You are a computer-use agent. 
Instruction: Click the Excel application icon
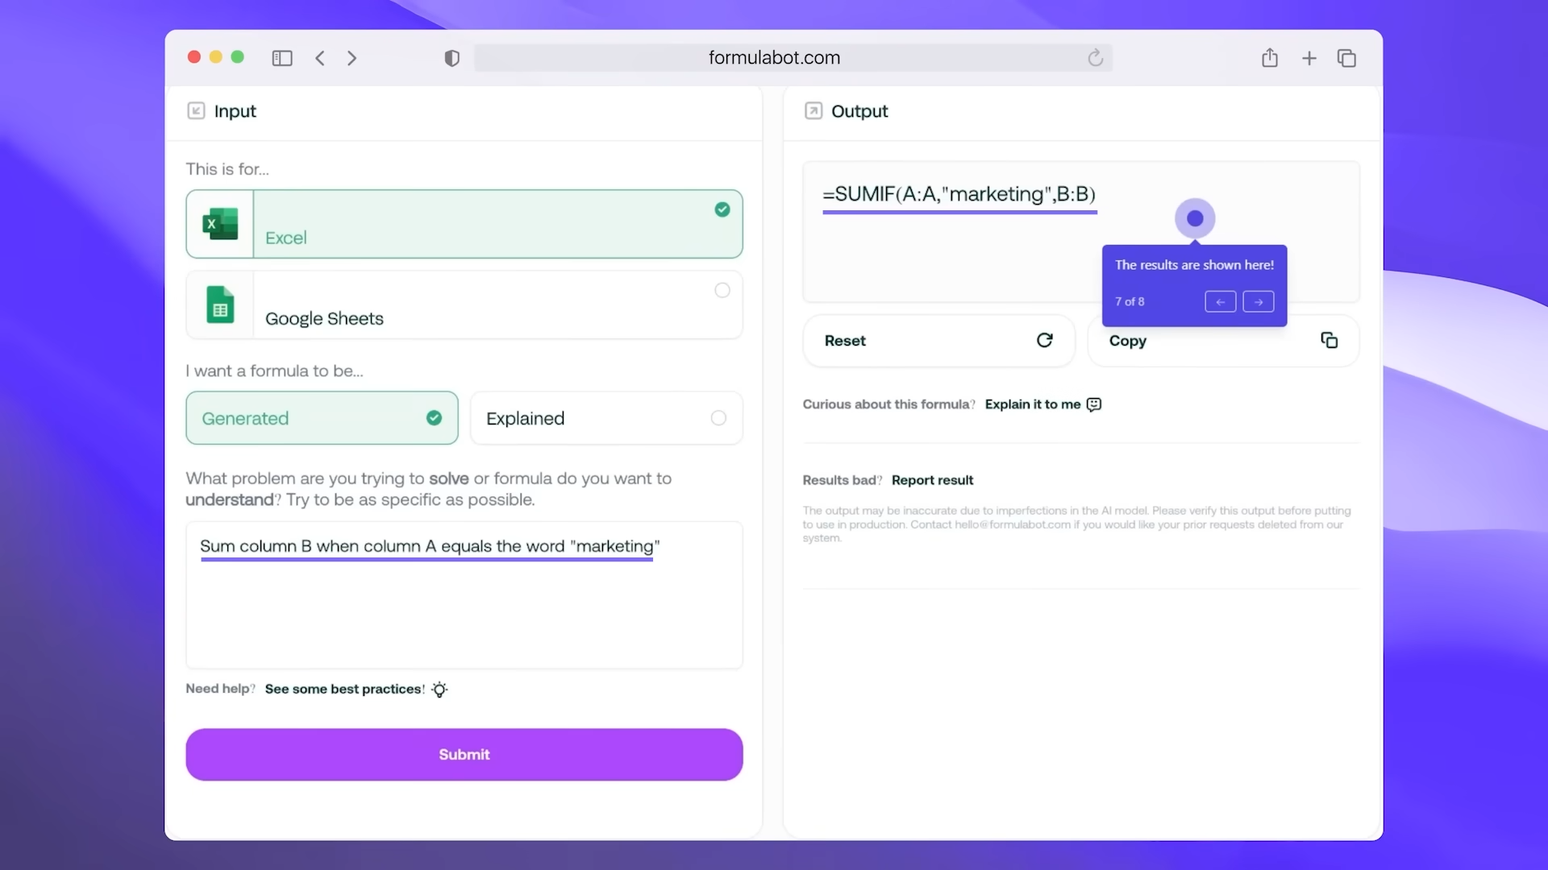coord(219,224)
